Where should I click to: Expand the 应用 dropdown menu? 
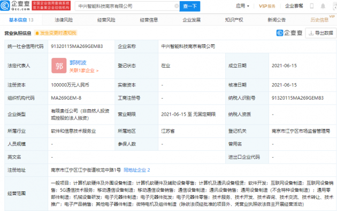242,6
